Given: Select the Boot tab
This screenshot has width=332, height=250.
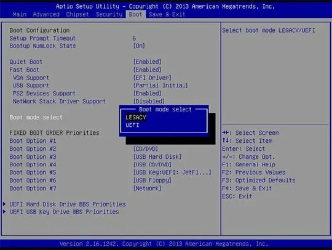Looking at the screenshot, I should click(135, 14).
